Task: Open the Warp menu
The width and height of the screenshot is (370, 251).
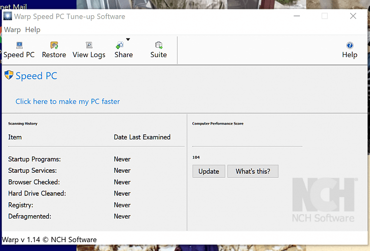Action: pos(12,30)
